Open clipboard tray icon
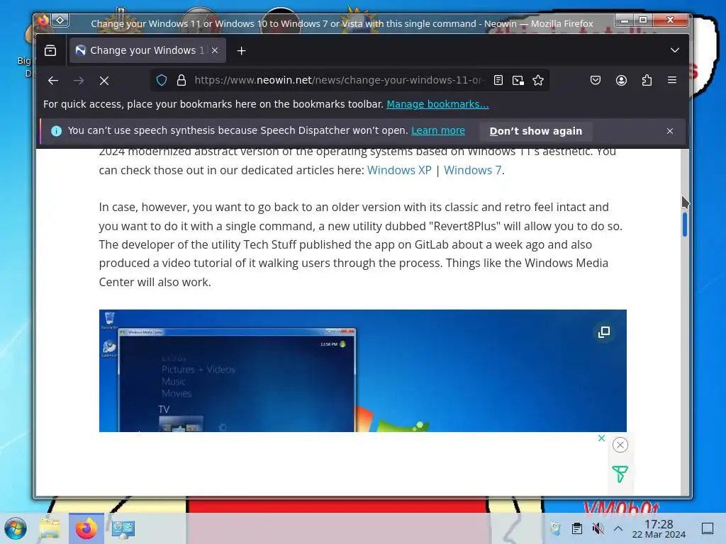The height and width of the screenshot is (544, 726). [x=577, y=528]
